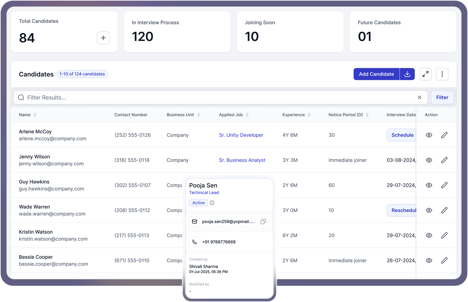View Jenny Wilson's details via eye icon
468x302 pixels.
pos(429,160)
